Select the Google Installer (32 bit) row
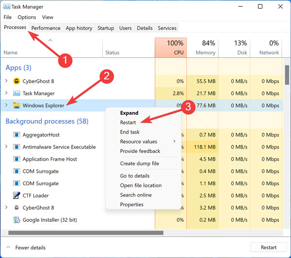Viewport: 291px width, 258px height. click(142, 220)
